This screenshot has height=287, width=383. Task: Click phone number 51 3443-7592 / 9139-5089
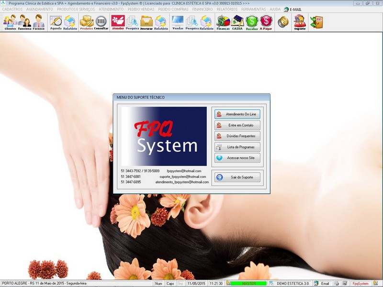140,171
